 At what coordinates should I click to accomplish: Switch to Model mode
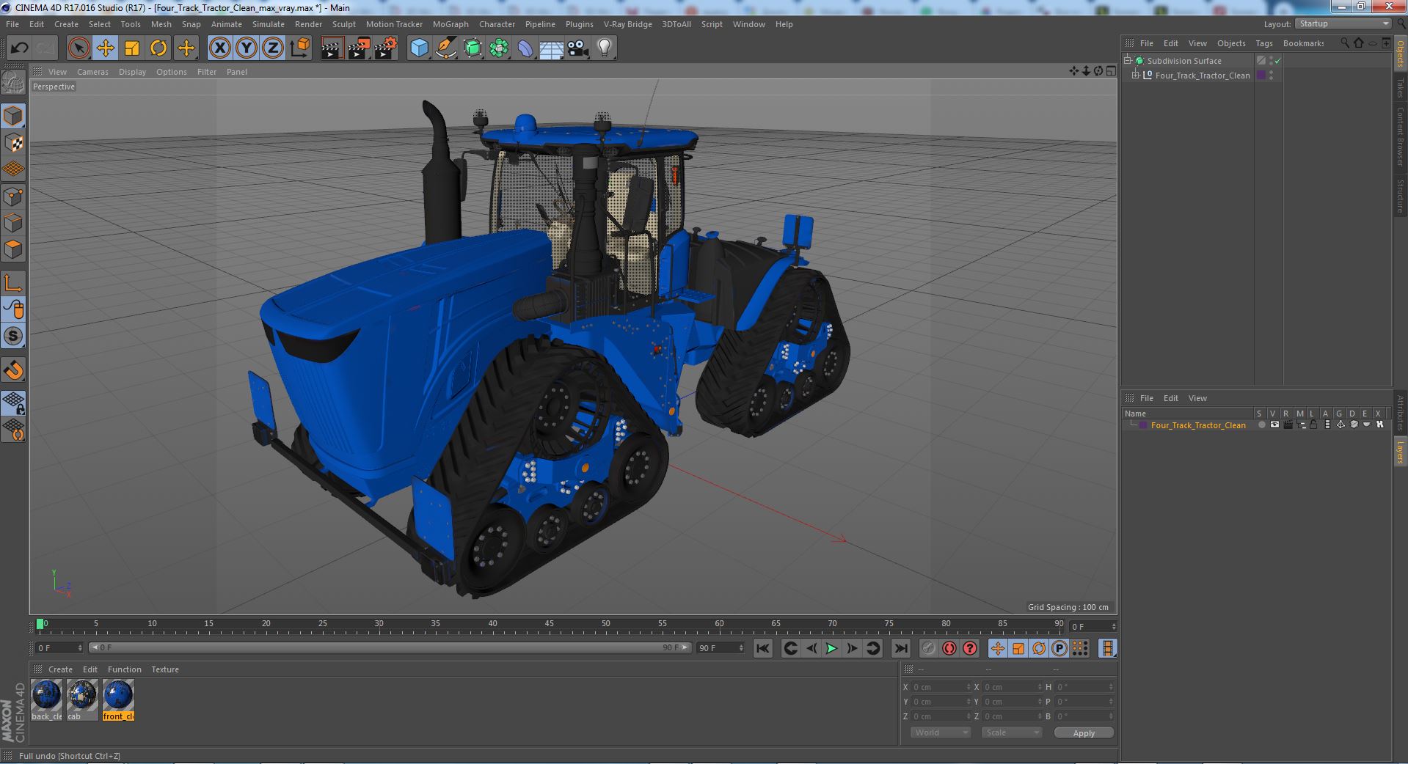pos(14,116)
